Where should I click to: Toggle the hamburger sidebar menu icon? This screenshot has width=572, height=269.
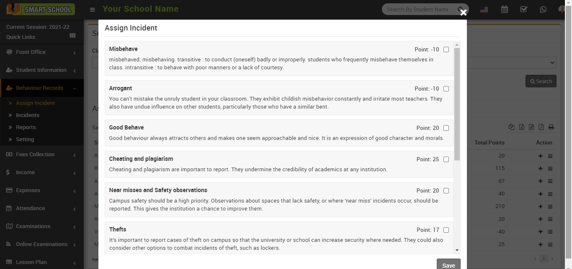pos(93,10)
